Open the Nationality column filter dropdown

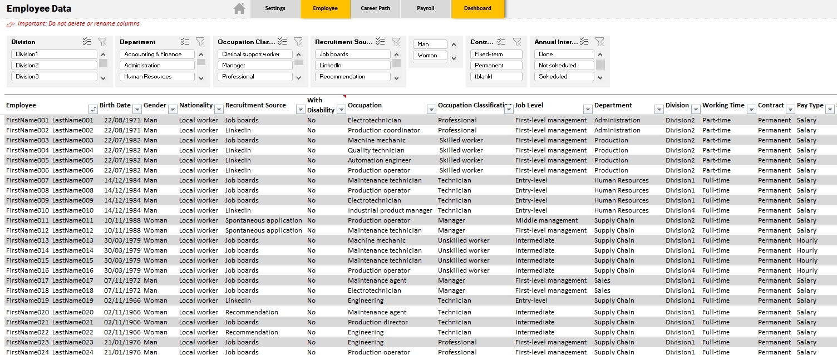219,110
